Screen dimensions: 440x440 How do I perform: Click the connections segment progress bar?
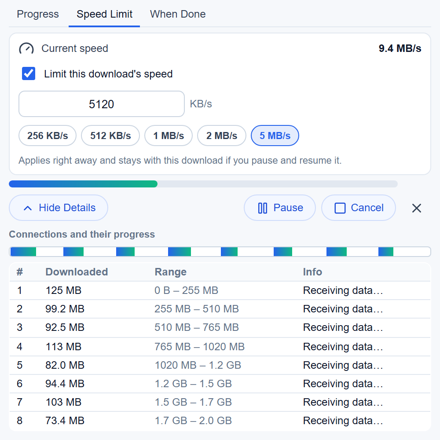[x=220, y=252]
